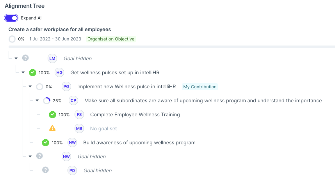The height and width of the screenshot is (177, 335).
Task: Click the 25% progress ring
Action: (x=46, y=101)
